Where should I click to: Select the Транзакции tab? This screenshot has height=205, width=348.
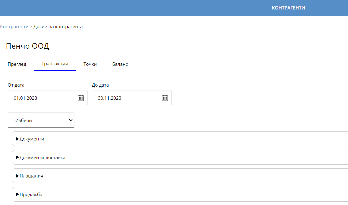[55, 64]
